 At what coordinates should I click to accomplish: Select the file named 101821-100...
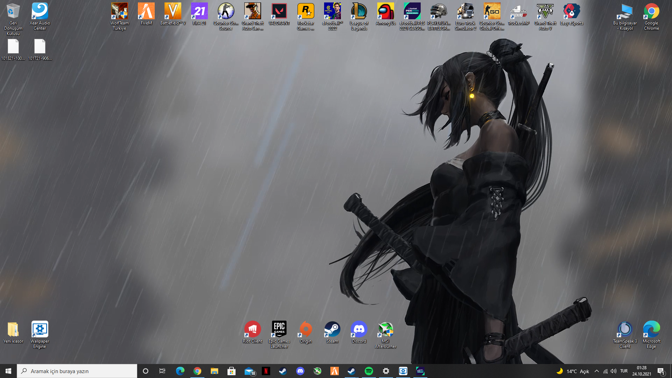(13, 49)
